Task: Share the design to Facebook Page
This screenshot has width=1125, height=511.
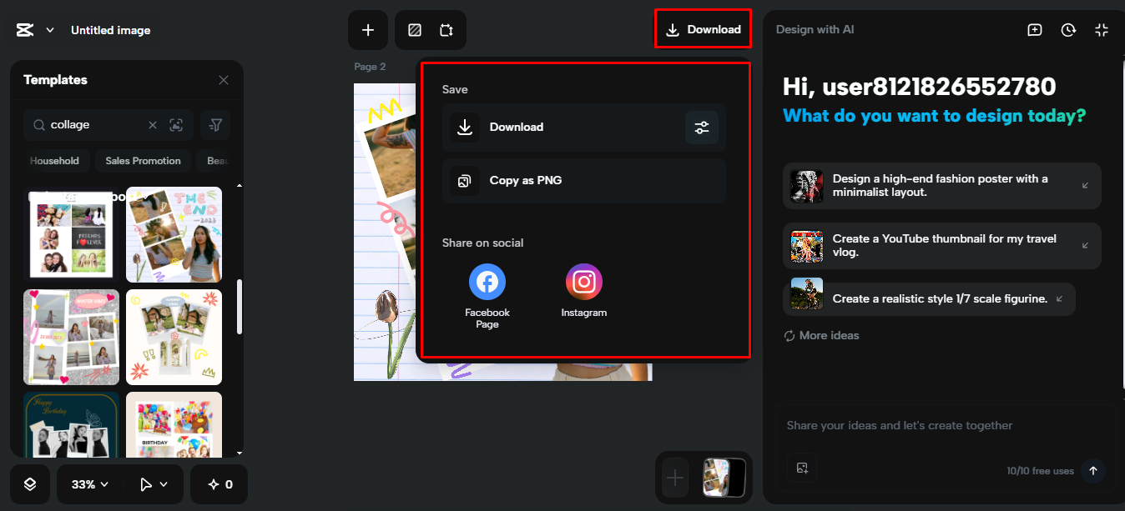Action: [x=487, y=281]
